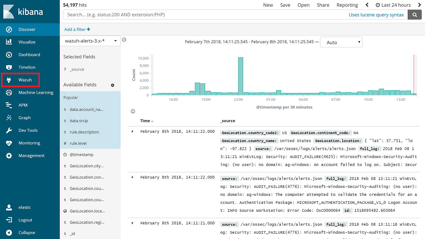Click the elastic user profile icon
Image resolution: width=425 pixels, height=239 pixels.
[x=9, y=207]
